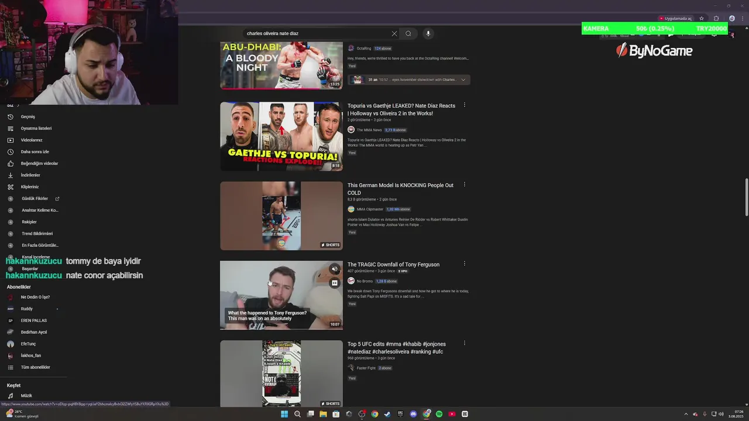Open This German Model Is KNOCKING video title
Screen dimensions: 749x421
[401, 189]
